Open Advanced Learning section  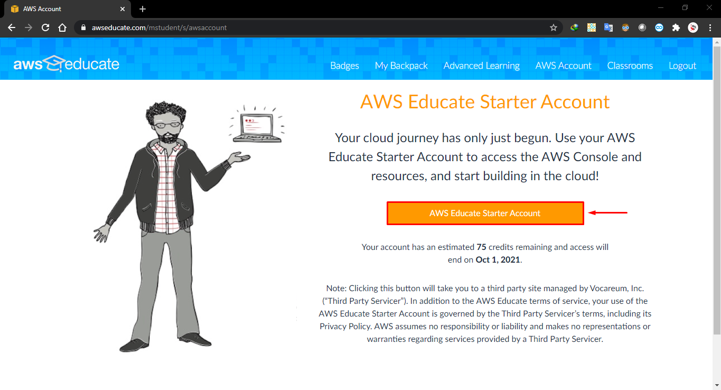tap(482, 66)
